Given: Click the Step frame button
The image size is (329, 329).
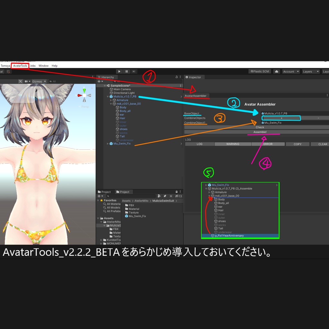Looking at the screenshot, I should pos(134,71).
